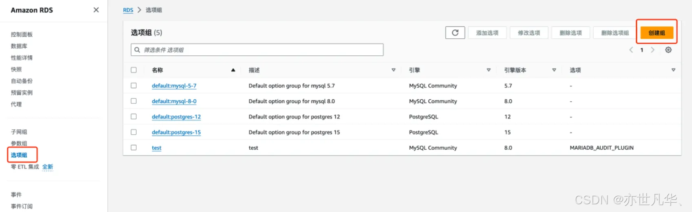Open 快照 in sidebar
Image resolution: width=692 pixels, height=212 pixels.
[16, 69]
